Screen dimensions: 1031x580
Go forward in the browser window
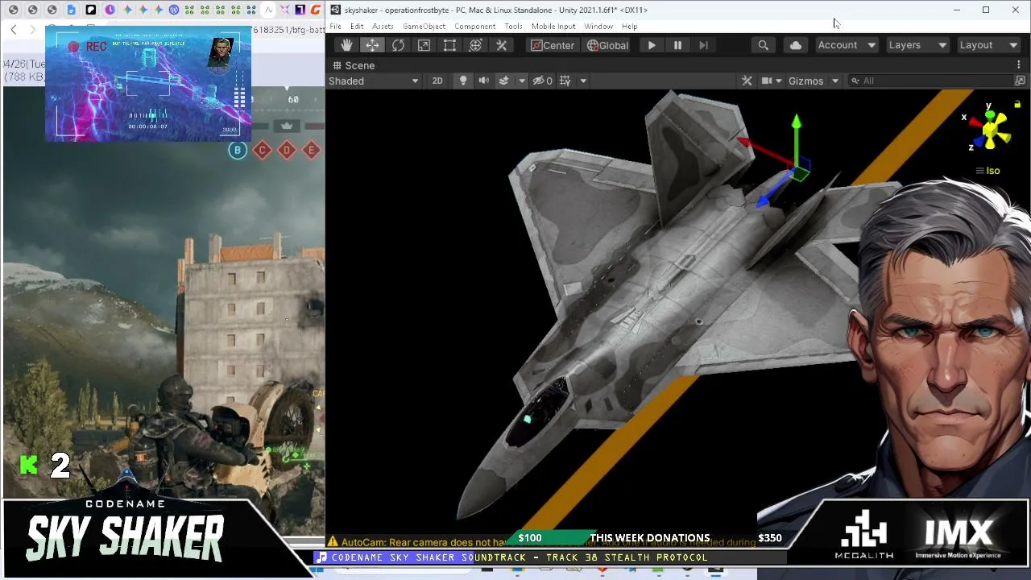click(x=32, y=29)
